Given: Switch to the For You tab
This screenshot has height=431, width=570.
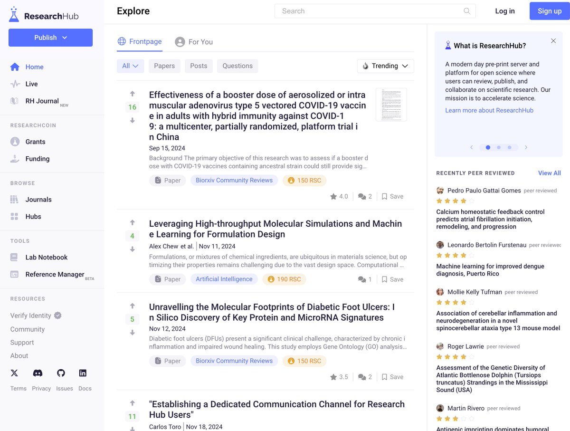Looking at the screenshot, I should pyautogui.click(x=194, y=42).
